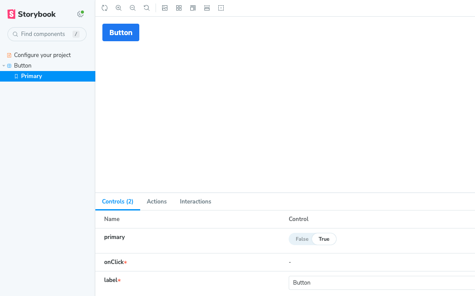Click the Storybook logo
The image size is (475, 296).
tap(32, 14)
